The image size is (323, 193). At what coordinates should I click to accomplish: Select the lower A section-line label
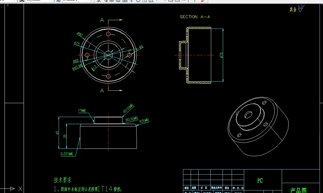(102, 90)
